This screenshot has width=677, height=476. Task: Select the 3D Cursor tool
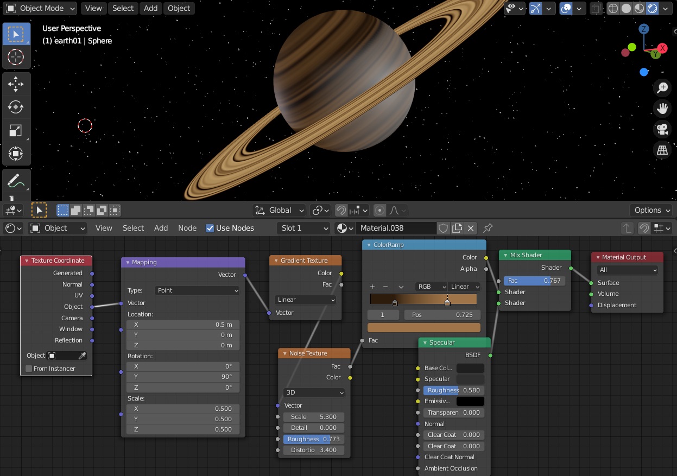pyautogui.click(x=16, y=56)
